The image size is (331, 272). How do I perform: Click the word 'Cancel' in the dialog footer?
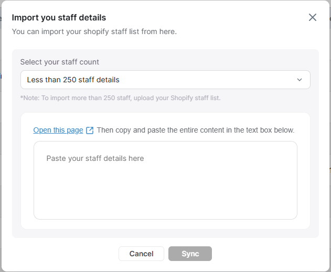[141, 254]
